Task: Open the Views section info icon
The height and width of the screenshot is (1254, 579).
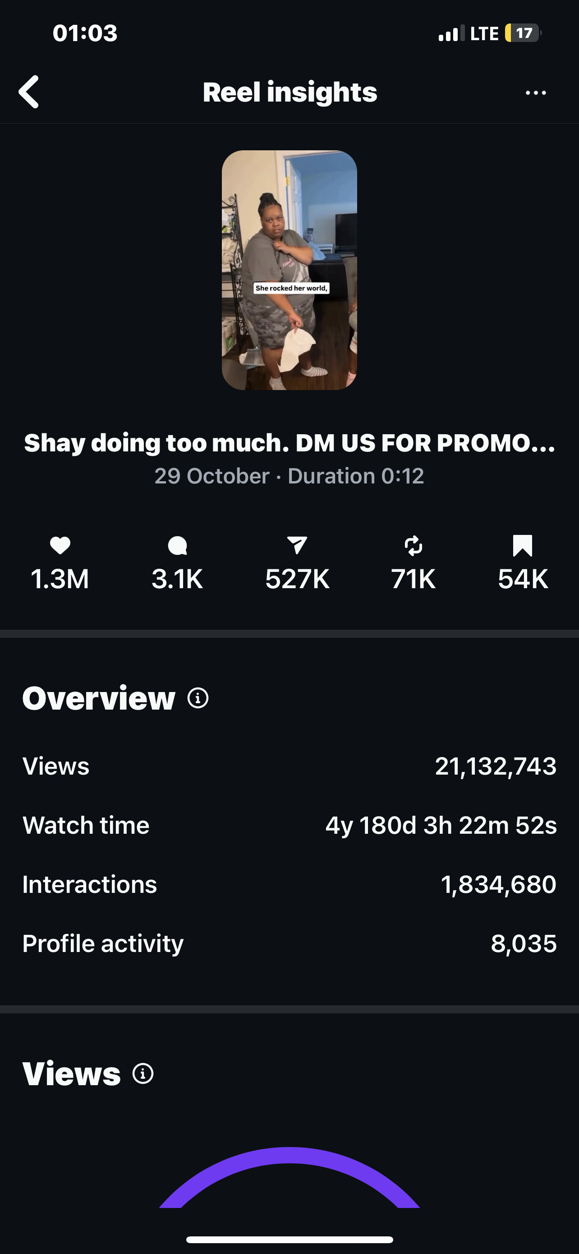Action: 143,1073
